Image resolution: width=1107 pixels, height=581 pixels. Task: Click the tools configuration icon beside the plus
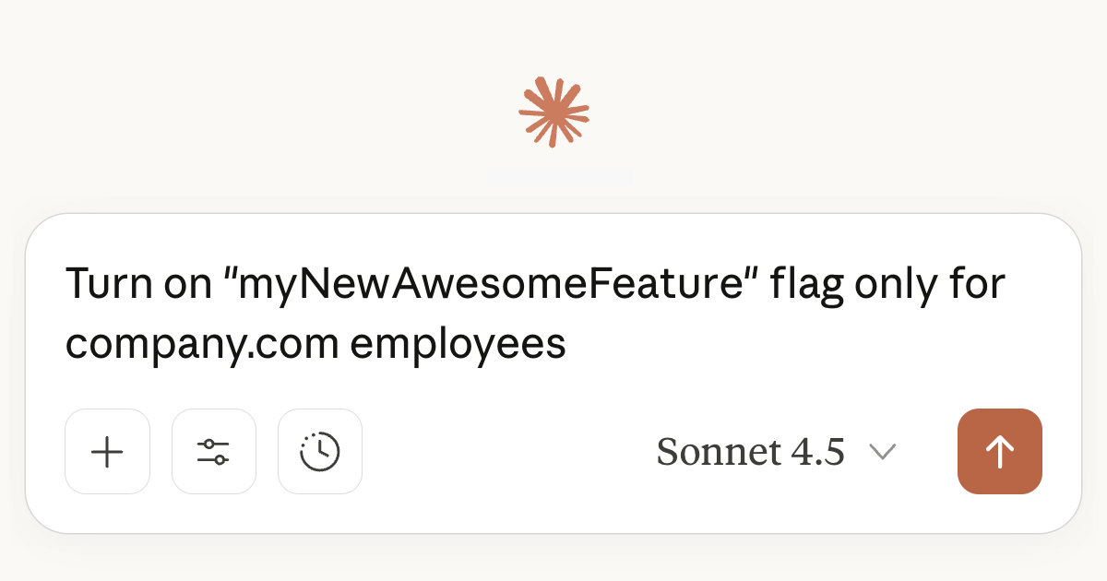(214, 451)
